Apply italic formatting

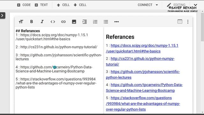pyautogui.click(x=42, y=22)
